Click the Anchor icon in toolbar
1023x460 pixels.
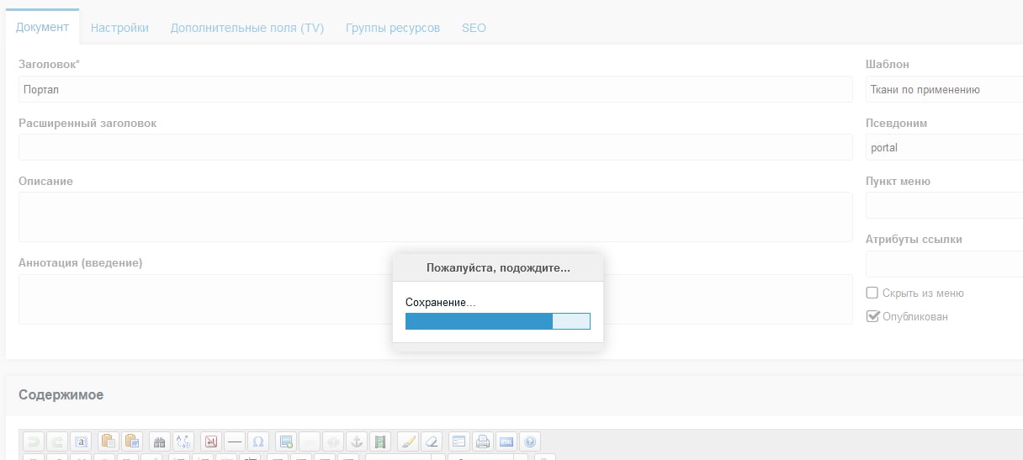(358, 441)
